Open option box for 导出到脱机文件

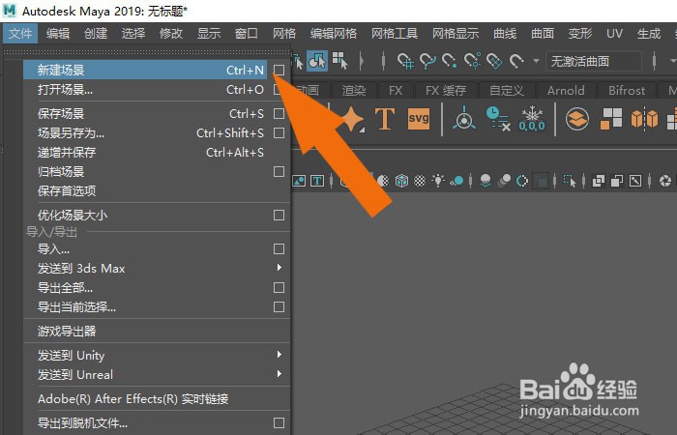point(279,423)
